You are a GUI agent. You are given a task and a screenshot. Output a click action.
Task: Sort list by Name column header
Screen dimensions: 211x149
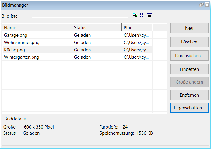tap(37, 28)
